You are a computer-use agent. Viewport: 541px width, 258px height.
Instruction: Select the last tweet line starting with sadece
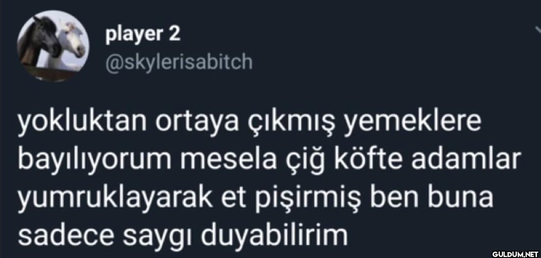tap(182, 236)
